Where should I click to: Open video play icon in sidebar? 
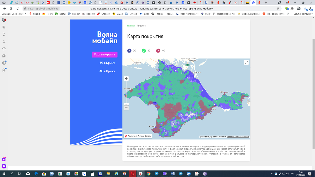(x=4, y=63)
